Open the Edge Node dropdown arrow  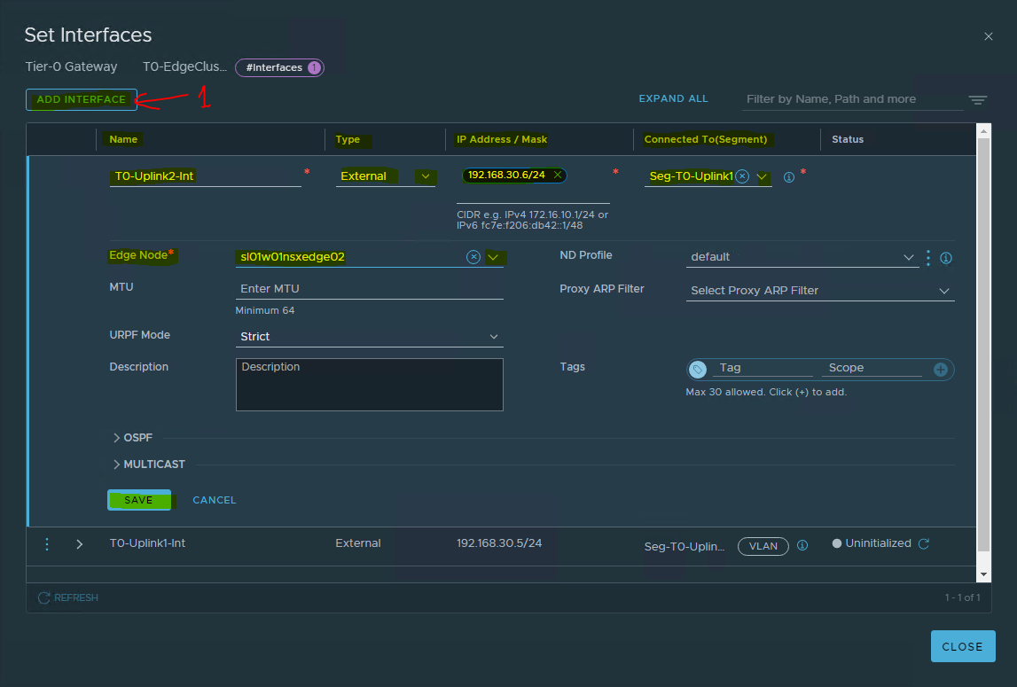[493, 258]
